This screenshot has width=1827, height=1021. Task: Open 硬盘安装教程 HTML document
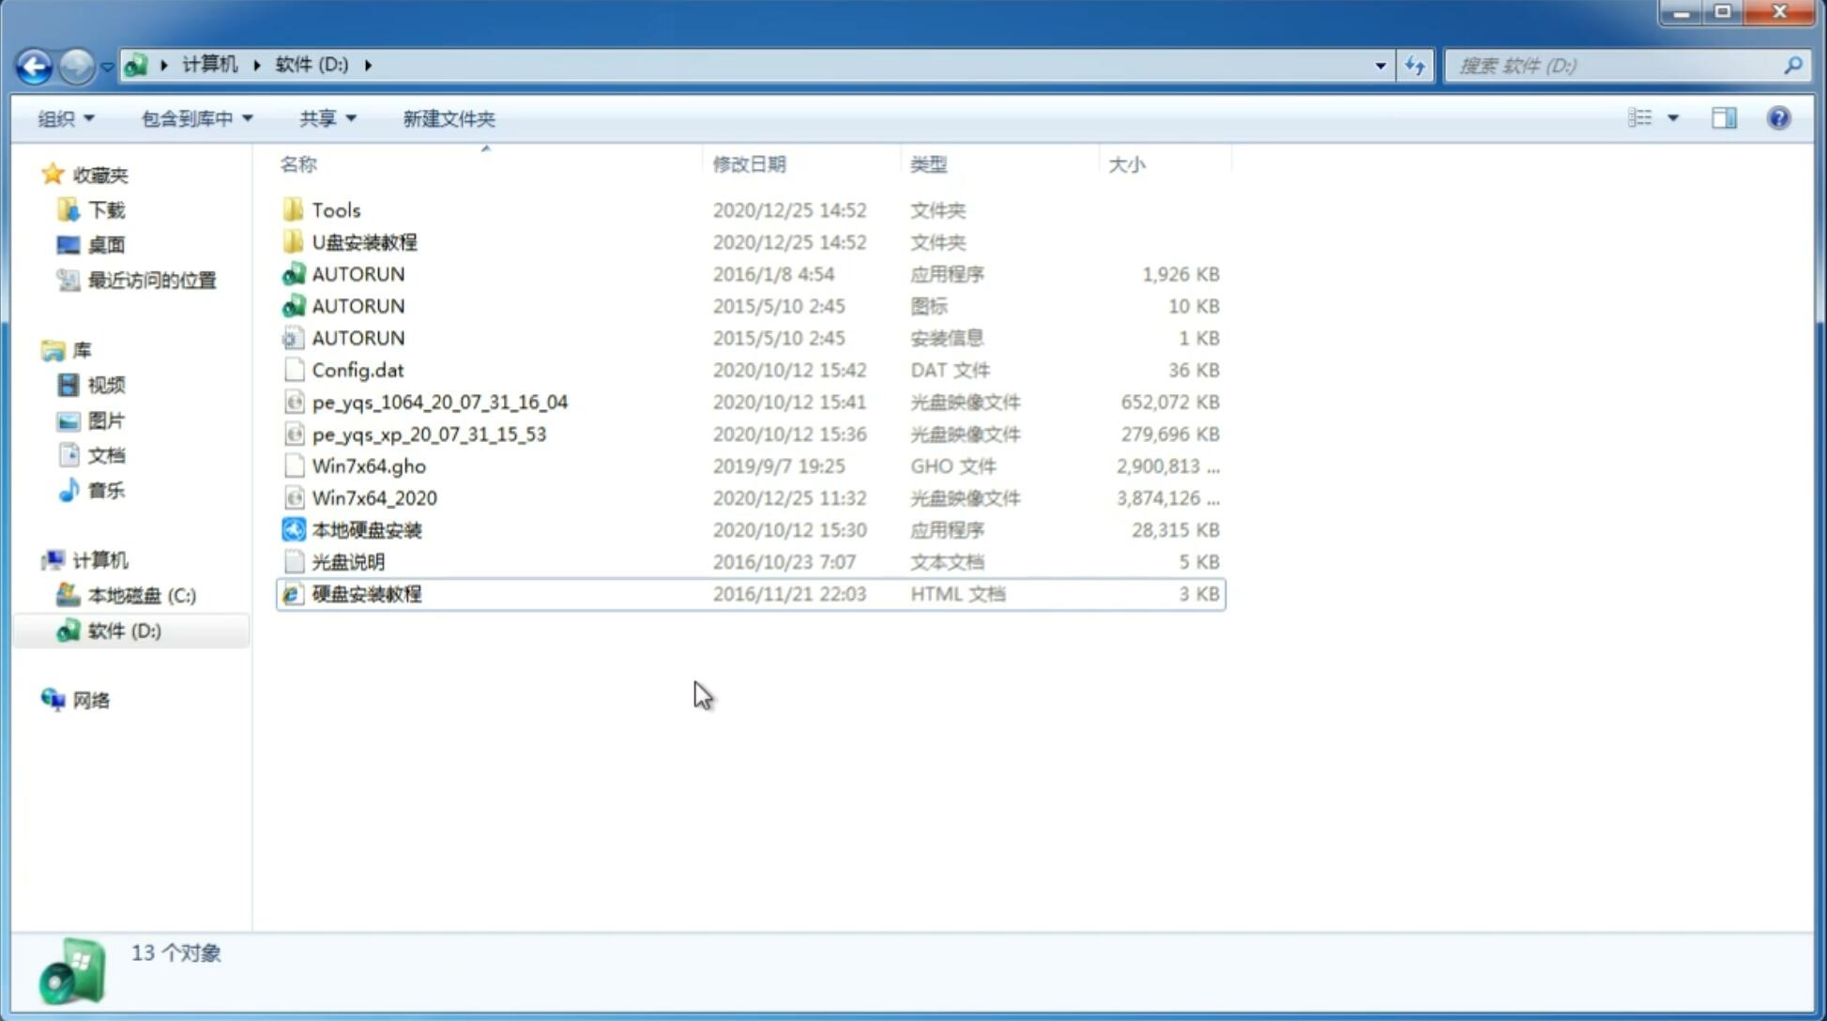pos(365,593)
